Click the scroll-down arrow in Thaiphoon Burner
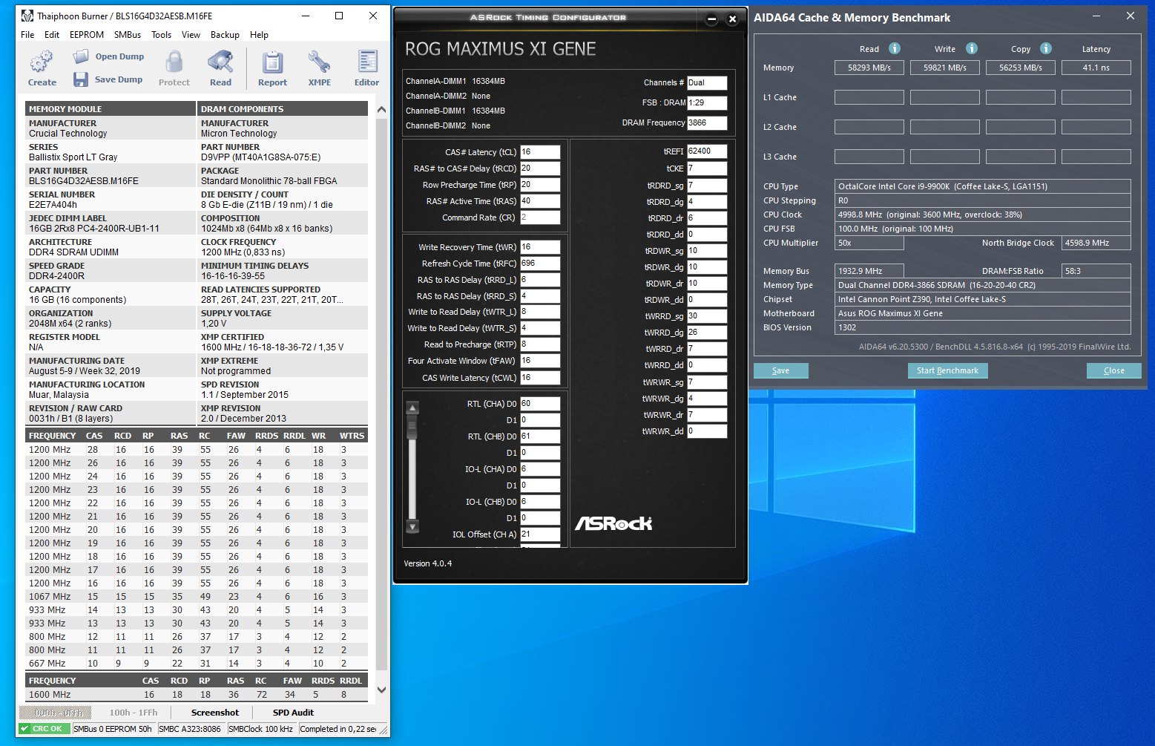 coord(381,690)
